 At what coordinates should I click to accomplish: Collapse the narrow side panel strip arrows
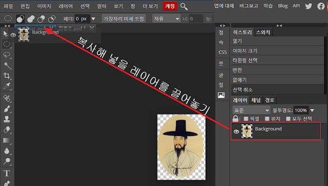tap(222, 26)
